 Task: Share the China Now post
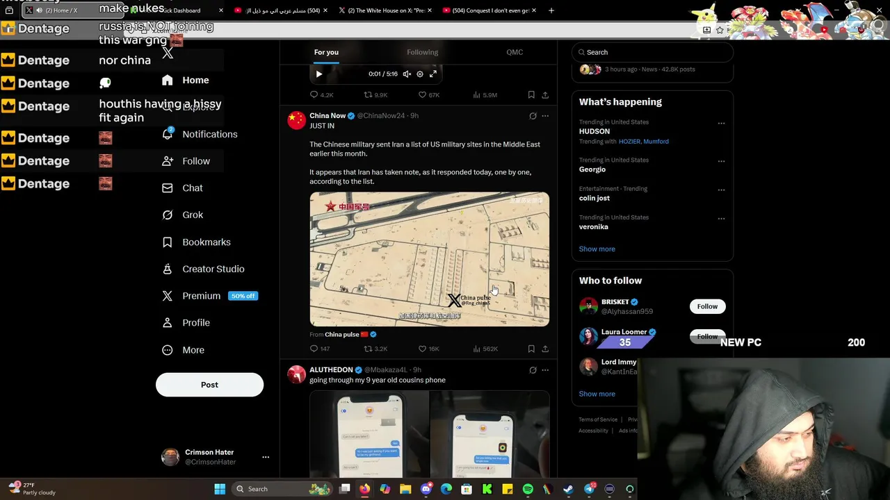coord(545,349)
